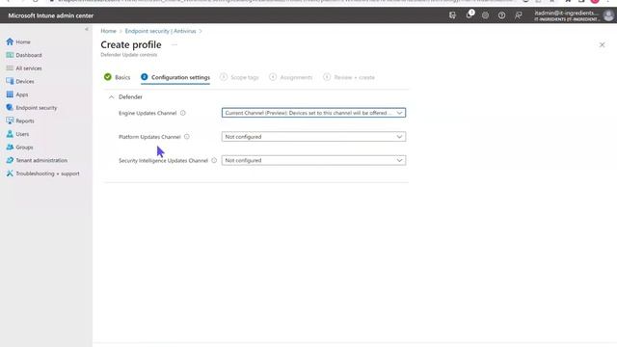
Task: Click the Defender section heading text
Action: pyautogui.click(x=131, y=96)
